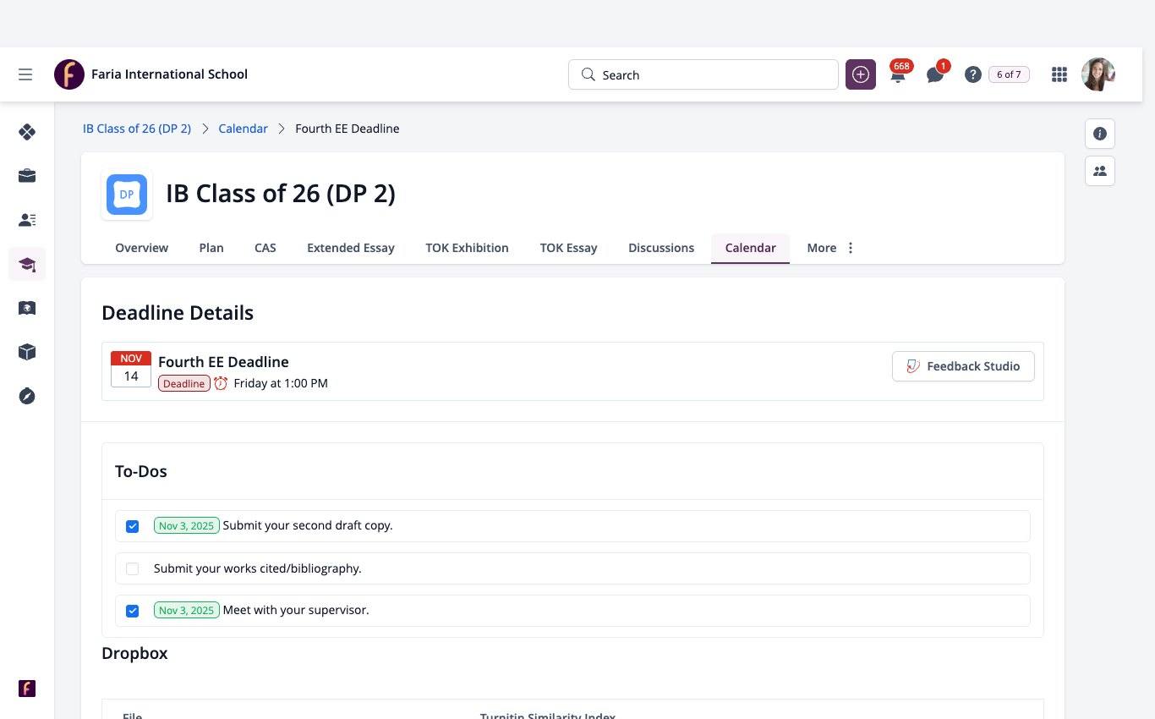Image resolution: width=1155 pixels, height=719 pixels.
Task: Show the info panel icon
Action: tap(1100, 134)
